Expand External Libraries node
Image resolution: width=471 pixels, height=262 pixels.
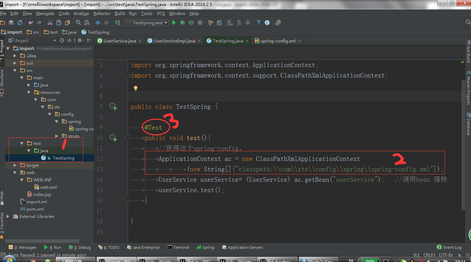[x=8, y=216]
